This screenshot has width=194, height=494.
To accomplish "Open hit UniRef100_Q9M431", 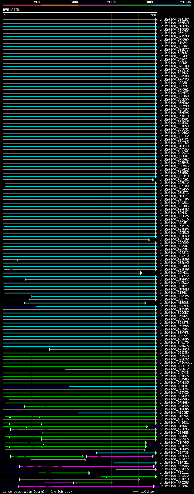I will [174, 273].
